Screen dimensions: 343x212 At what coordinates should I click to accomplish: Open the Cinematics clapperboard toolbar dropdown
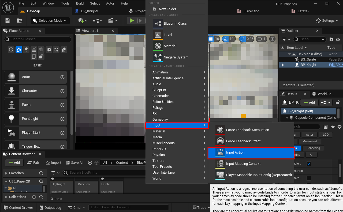pyautogui.click(x=112, y=21)
